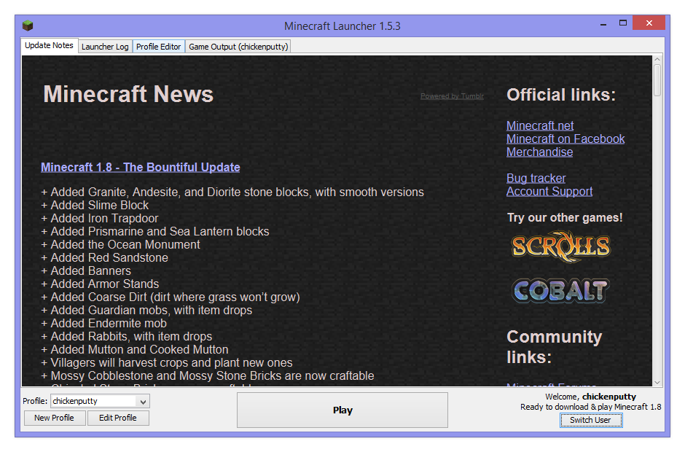Click the Switch User button
Screen dimensions: 685x452
591,420
